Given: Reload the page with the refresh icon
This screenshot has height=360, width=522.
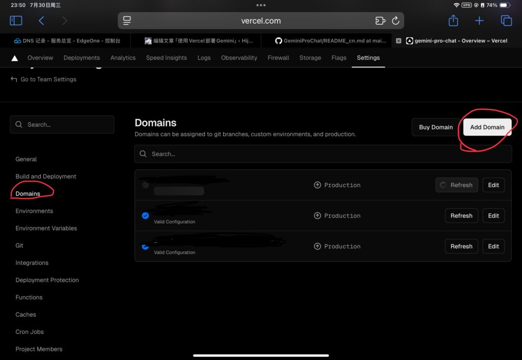Looking at the screenshot, I should tap(396, 20).
